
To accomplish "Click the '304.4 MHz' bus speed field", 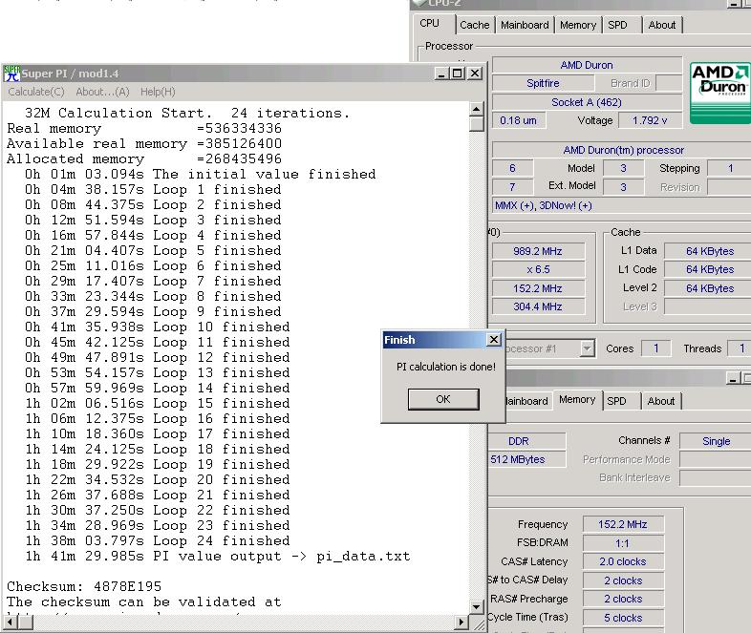I will point(538,306).
